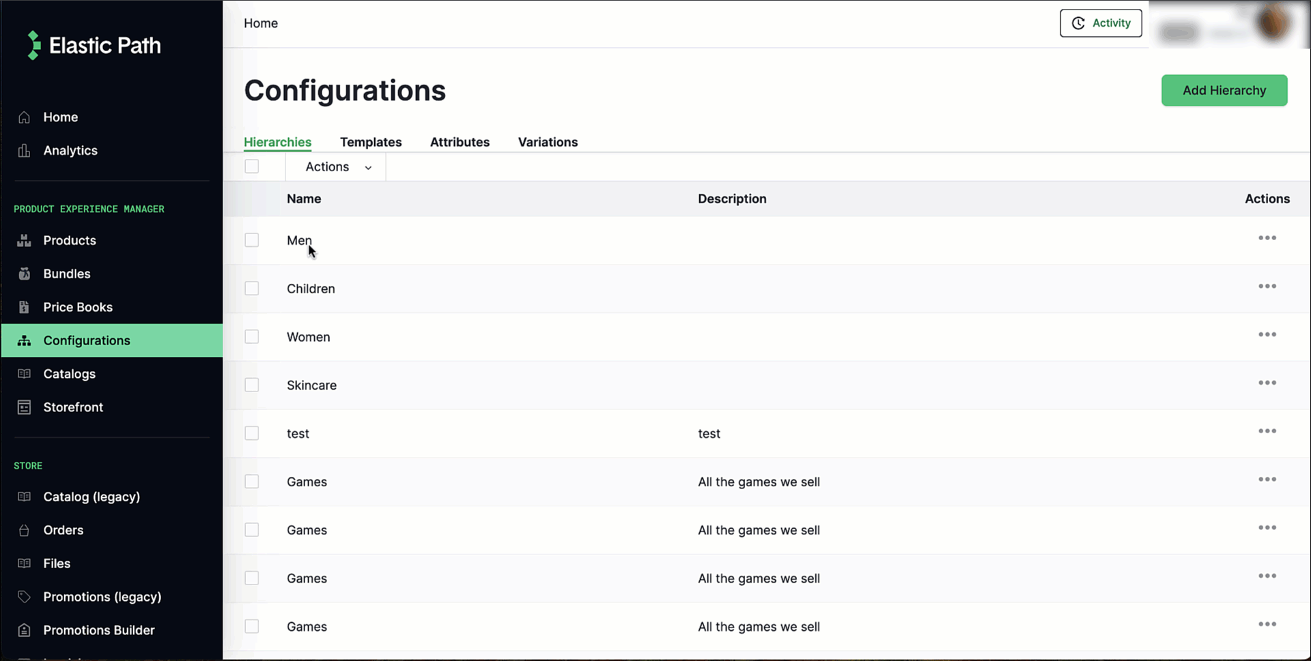1311x661 pixels.
Task: Open the Actions dropdown
Action: [335, 166]
